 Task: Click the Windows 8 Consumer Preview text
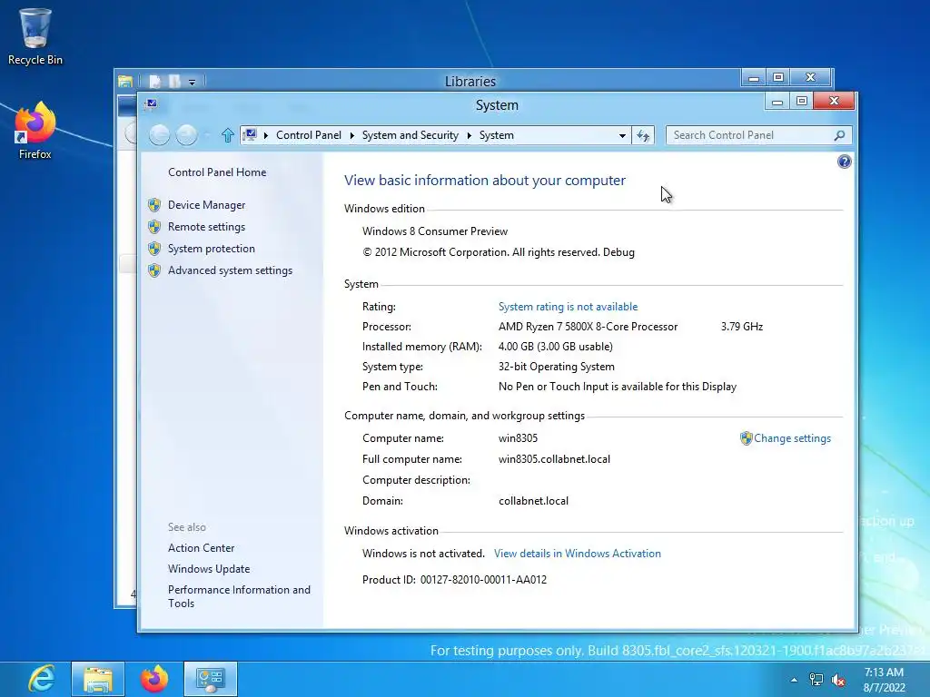(435, 231)
